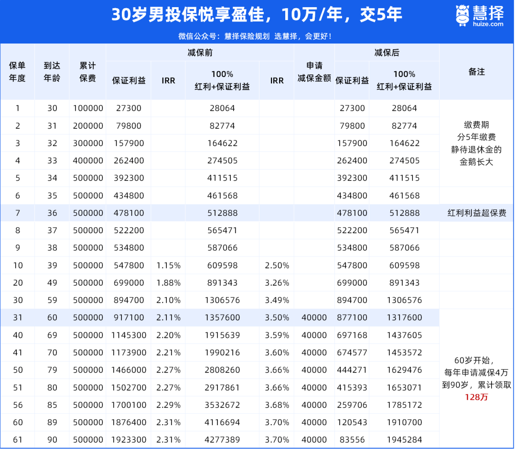Screen dimensions: 516x449
Task: Select the 累计保费 column header
Action: click(88, 72)
